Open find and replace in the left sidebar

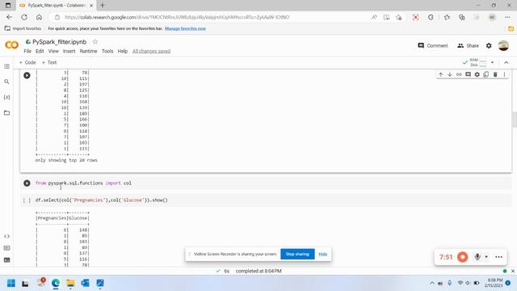click(6, 82)
